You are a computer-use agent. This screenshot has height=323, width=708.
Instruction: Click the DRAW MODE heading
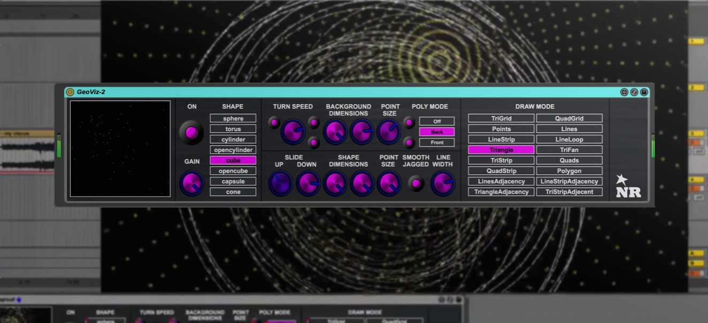(x=535, y=106)
